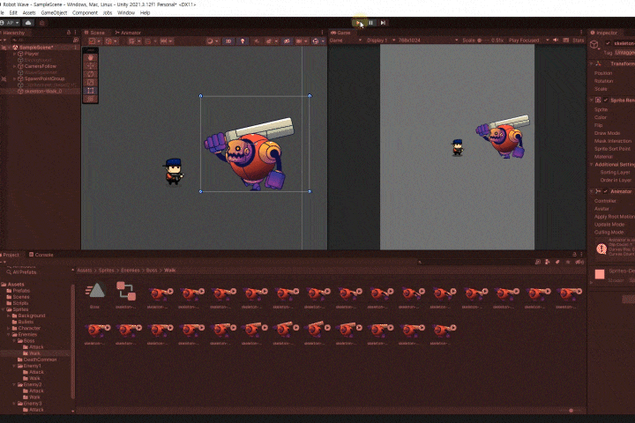Toggle the Game view gizmos icon
Image resolution: width=635 pixels, height=423 pixels.
(565, 41)
